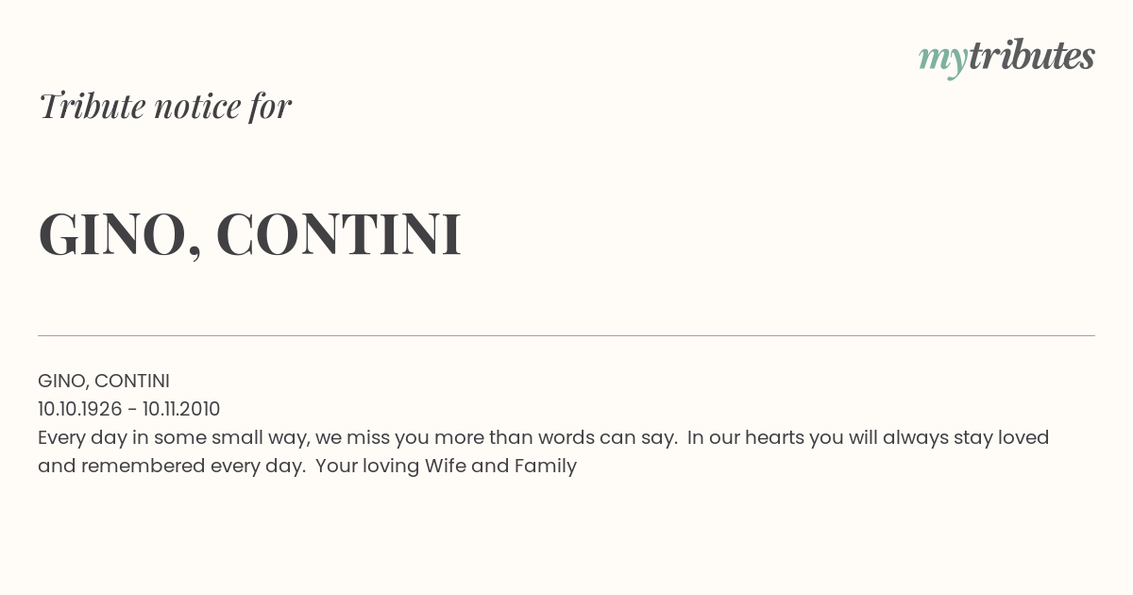Click the word "Tribute" in italic heading
This screenshot has height=595, width=1133.
tap(93, 106)
